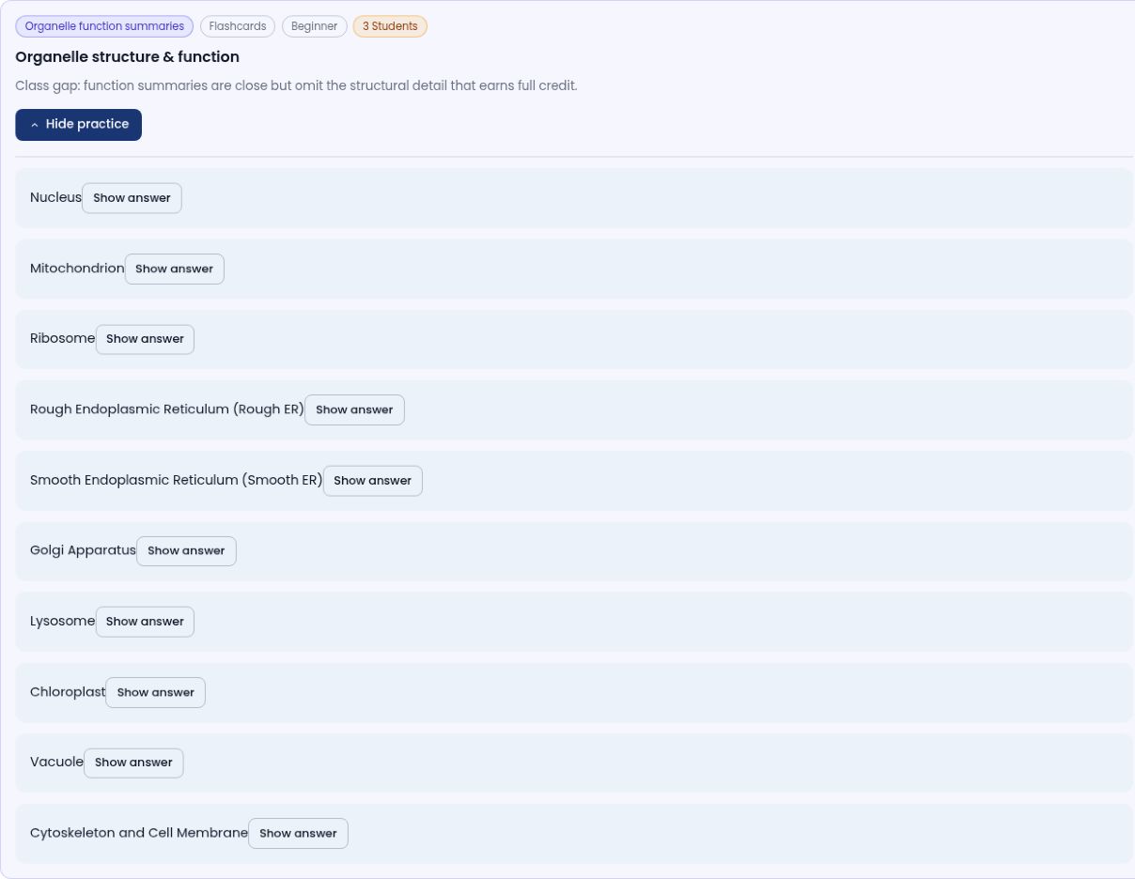The width and height of the screenshot is (1135, 879).
Task: Reveal the Mitochondrion answer
Action: tap(174, 269)
